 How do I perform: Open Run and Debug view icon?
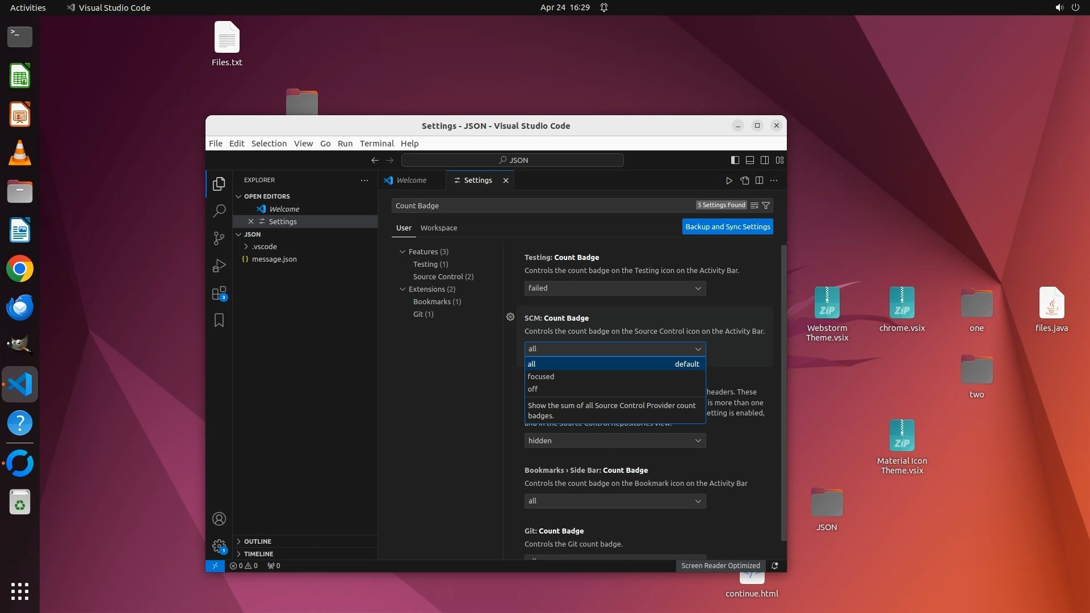coord(219,266)
